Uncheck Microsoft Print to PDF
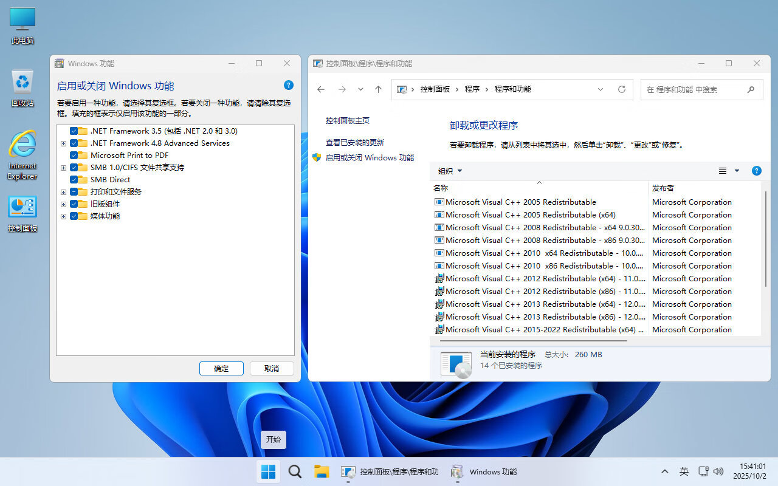The width and height of the screenshot is (778, 486). 74,155
